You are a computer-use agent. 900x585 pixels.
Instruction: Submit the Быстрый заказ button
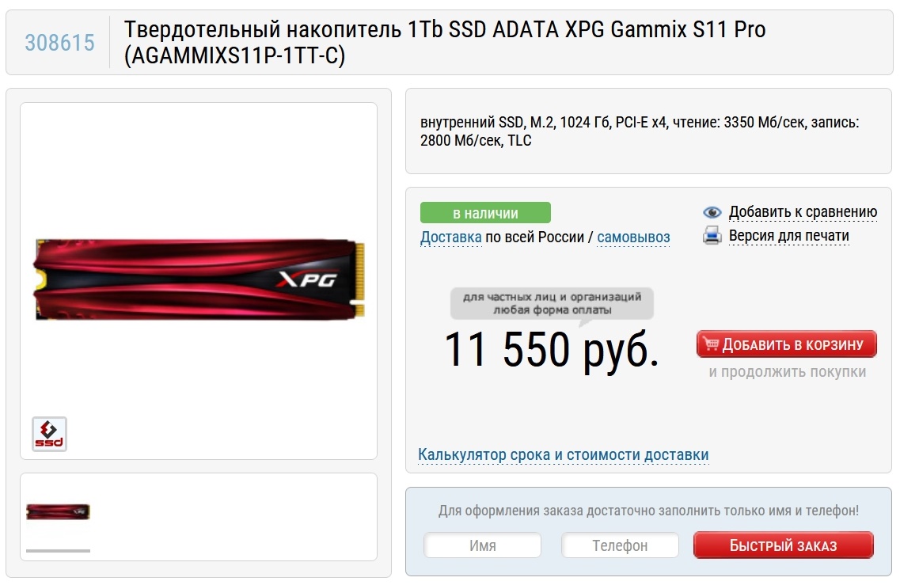coord(784,545)
